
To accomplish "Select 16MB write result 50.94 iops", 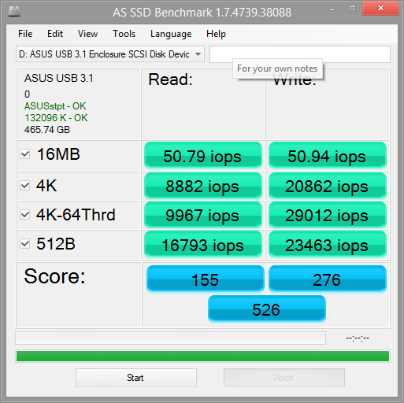I will 328,156.
